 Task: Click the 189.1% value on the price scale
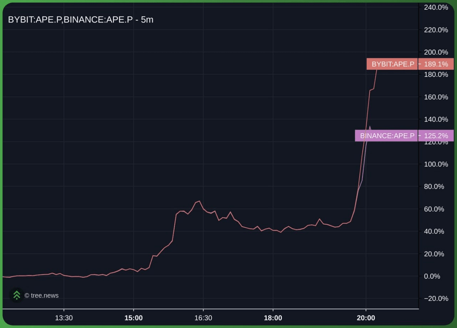click(436, 64)
